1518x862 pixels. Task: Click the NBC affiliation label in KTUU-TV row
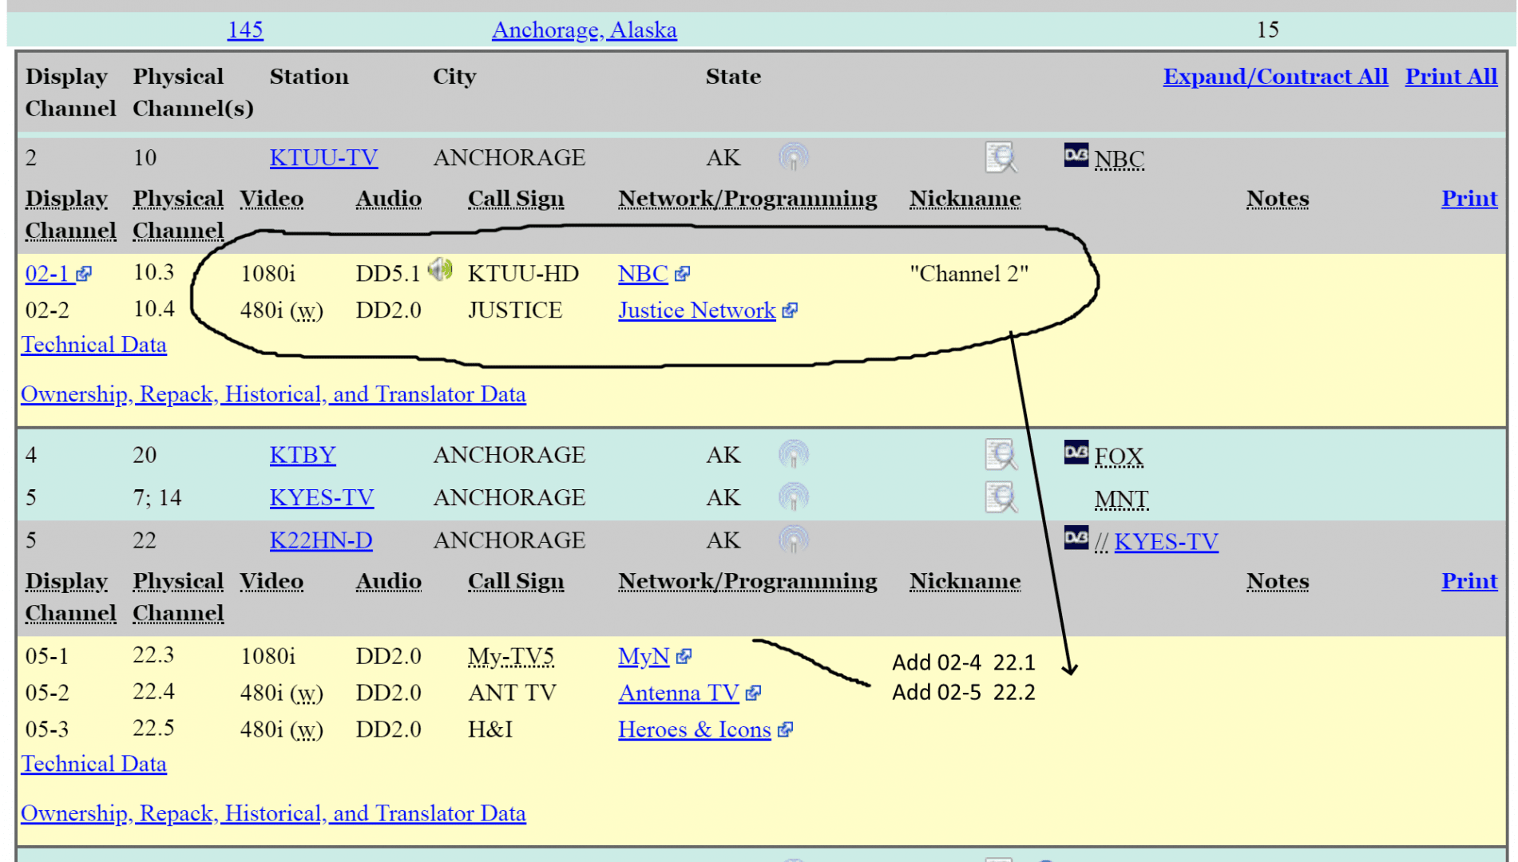point(1119,159)
